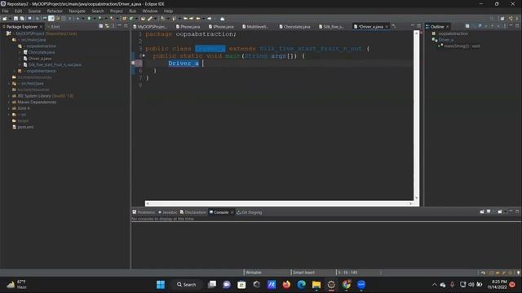Open the Windows Start menu

click(161, 285)
